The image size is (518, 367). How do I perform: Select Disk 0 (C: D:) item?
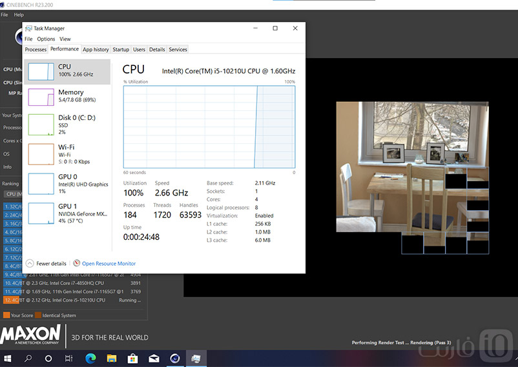(x=67, y=124)
